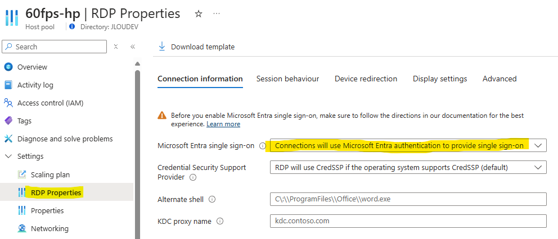The image size is (558, 239).
Task: Follow the Learn more link
Action: [x=223, y=124]
